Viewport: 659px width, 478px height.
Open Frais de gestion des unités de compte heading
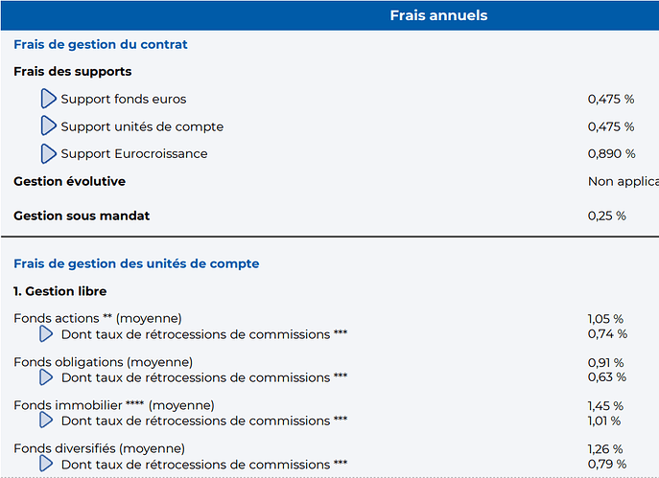click(136, 263)
